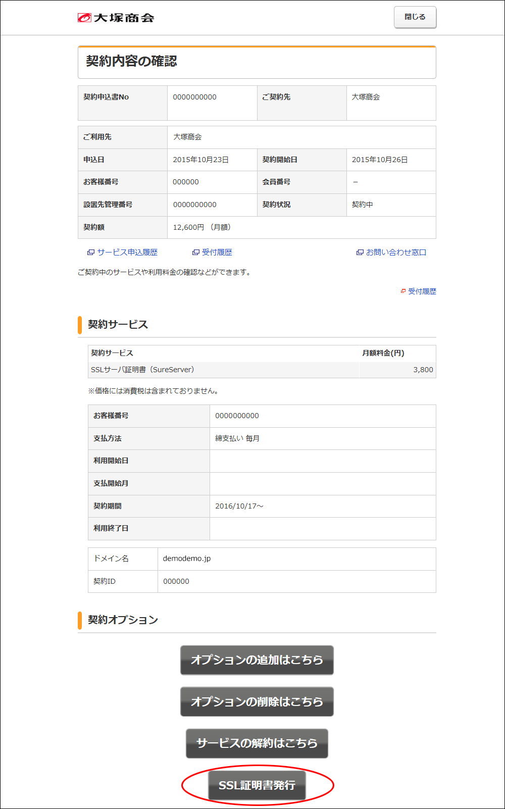Click the external-window icon beside サービス申込履歴
Viewport: 505px width, 809px height.
pyautogui.click(x=91, y=252)
